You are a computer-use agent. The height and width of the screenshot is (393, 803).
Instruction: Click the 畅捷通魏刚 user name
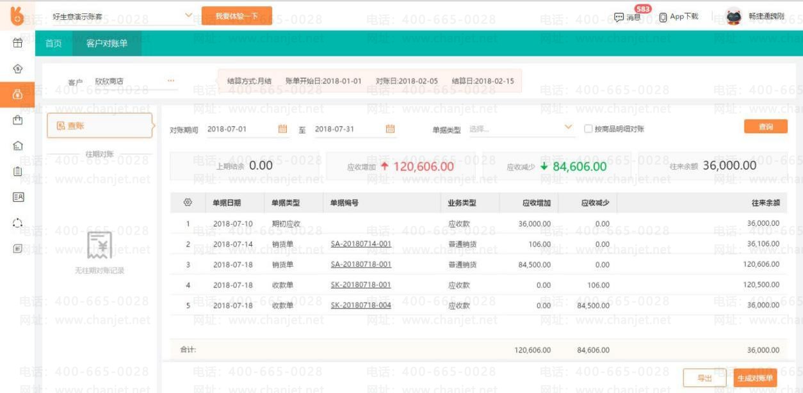(766, 17)
